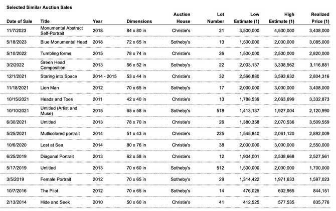Click the 'Title' column header
Image resolution: width=336 pixels, height=211 pixels.
[x=45, y=21]
